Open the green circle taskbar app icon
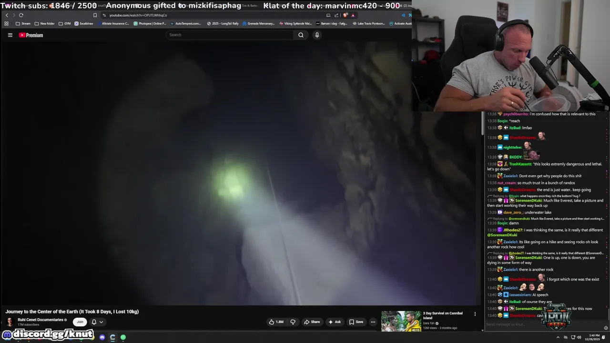 (x=123, y=337)
